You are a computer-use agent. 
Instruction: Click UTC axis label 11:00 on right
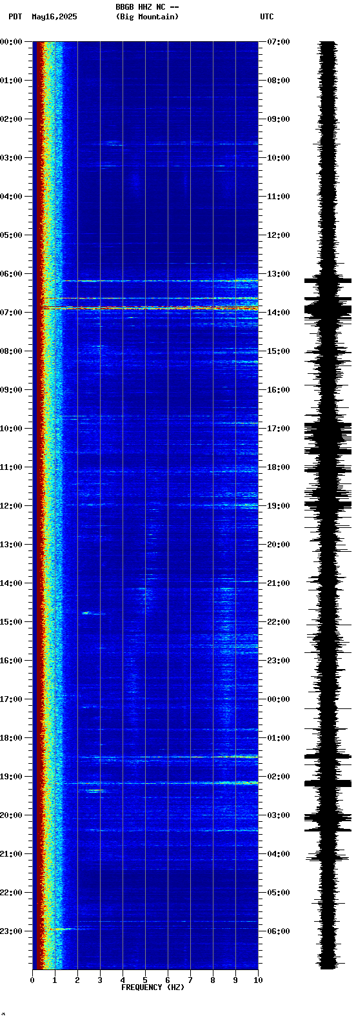279,197
